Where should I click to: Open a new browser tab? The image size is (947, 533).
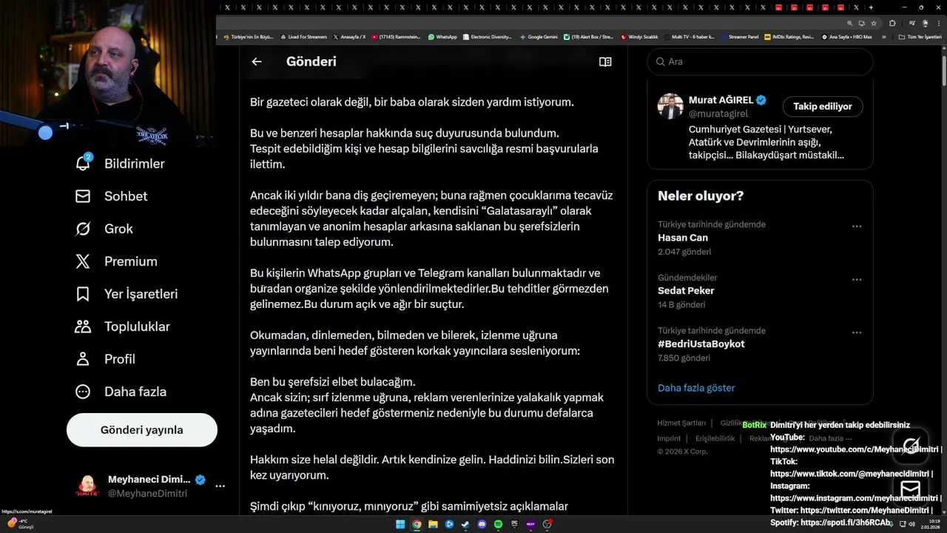[871, 7]
